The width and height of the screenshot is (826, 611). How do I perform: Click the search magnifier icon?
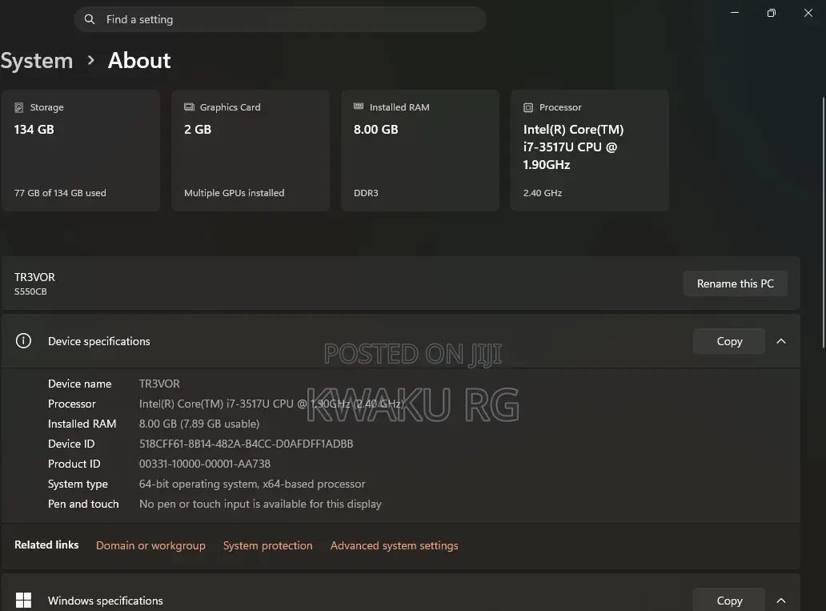pos(90,19)
